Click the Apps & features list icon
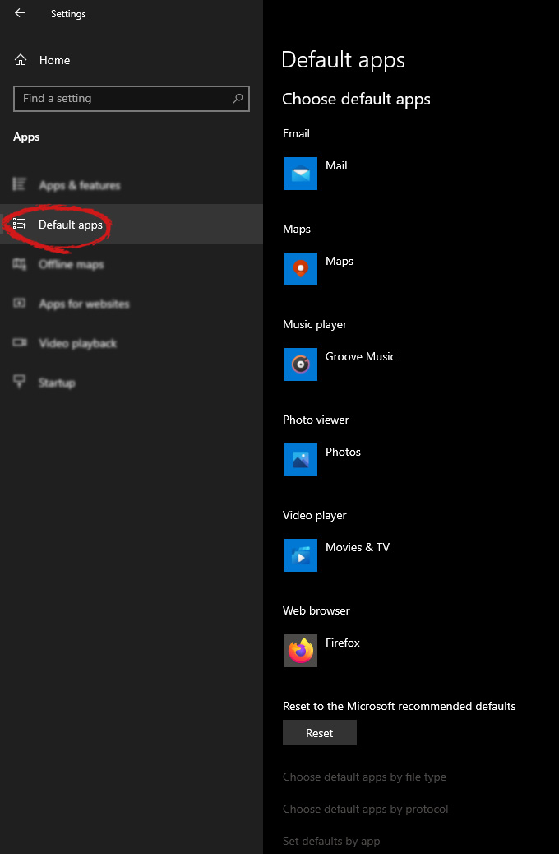 pos(20,184)
